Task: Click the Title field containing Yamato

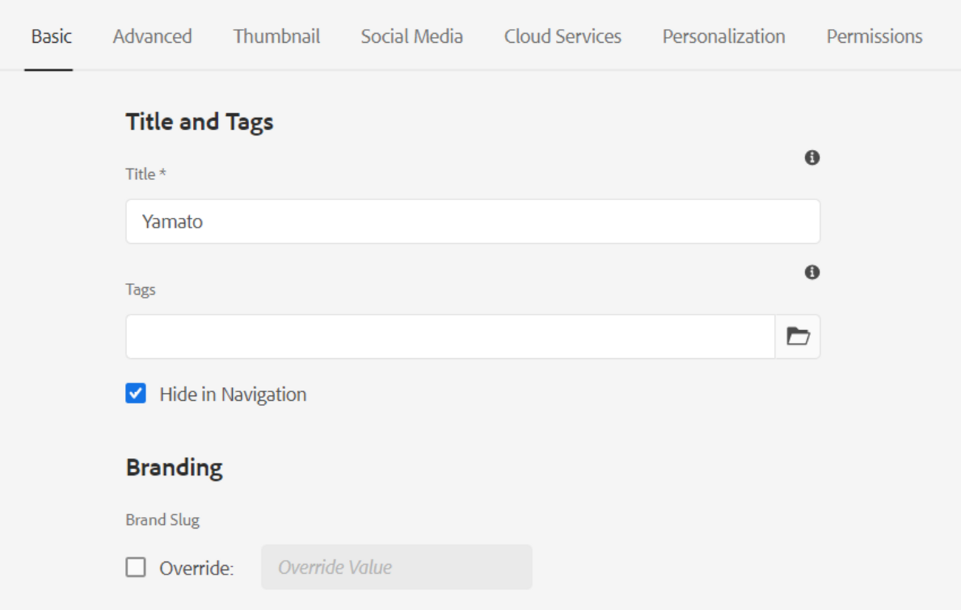Action: click(x=472, y=222)
